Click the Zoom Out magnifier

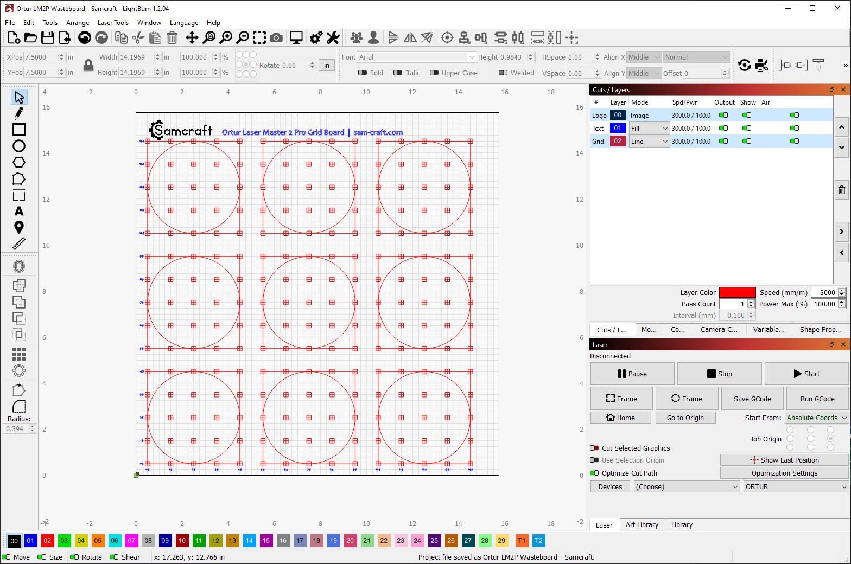(243, 37)
